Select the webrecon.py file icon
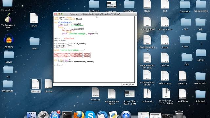 coord(165,76)
